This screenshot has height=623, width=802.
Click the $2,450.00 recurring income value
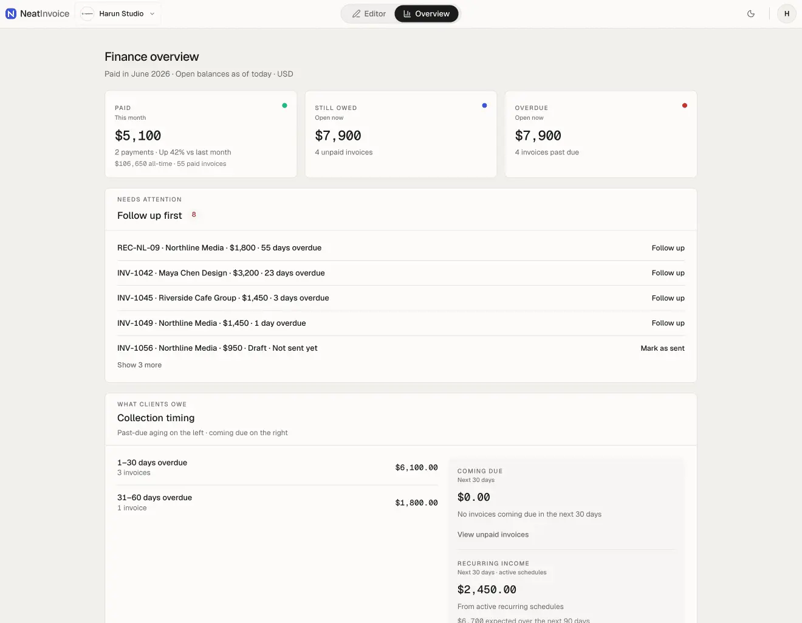487,590
